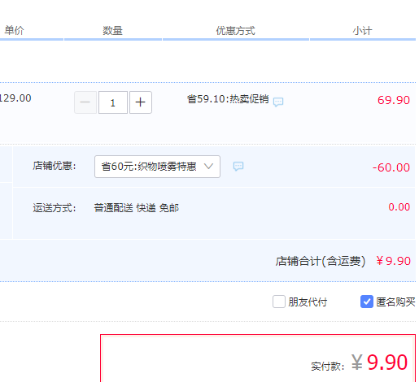Click the quantity input field
The width and height of the screenshot is (419, 382).
point(113,102)
